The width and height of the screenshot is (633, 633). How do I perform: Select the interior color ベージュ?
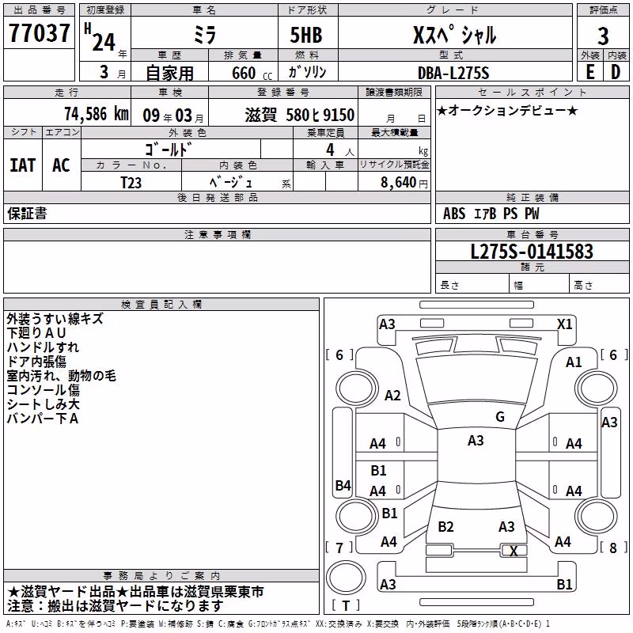[231, 182]
